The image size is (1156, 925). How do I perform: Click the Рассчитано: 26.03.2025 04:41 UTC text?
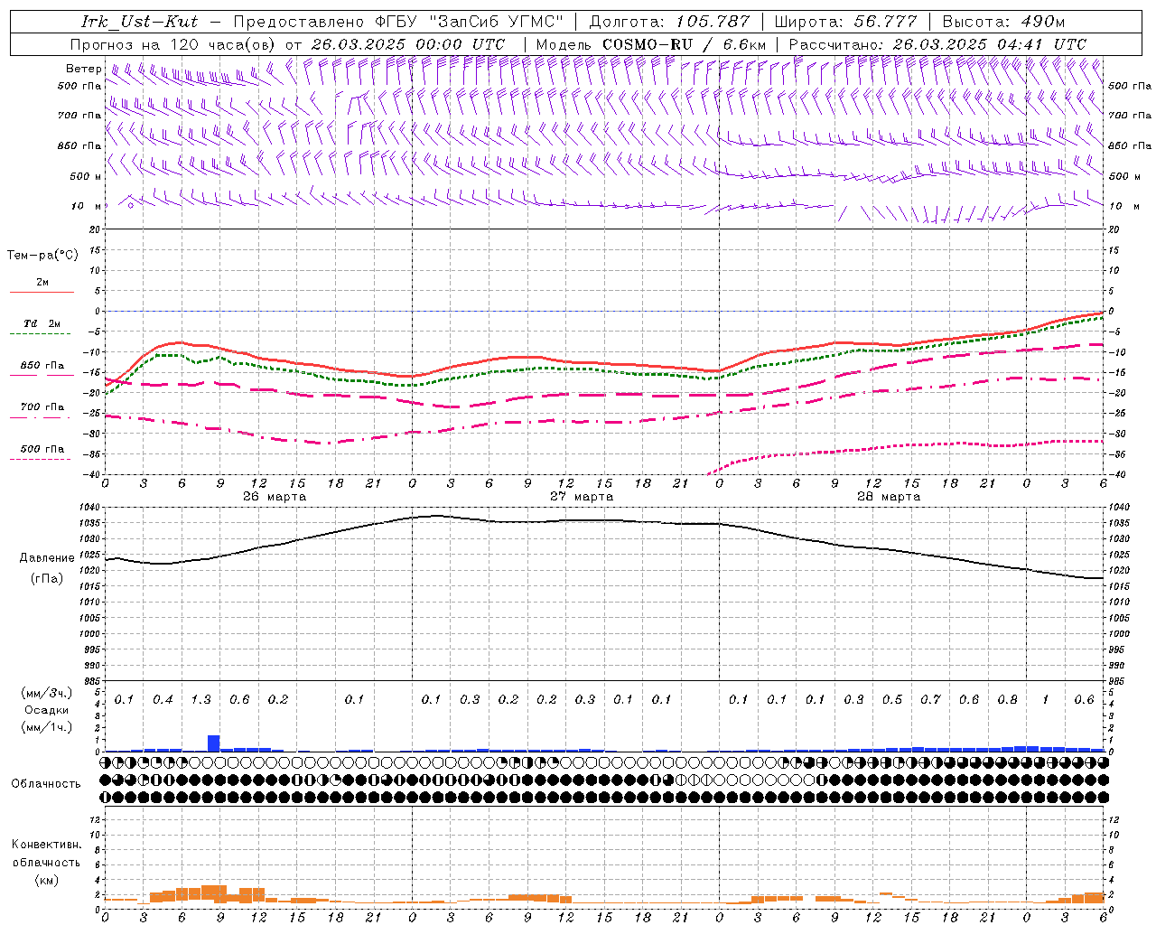[x=937, y=44]
